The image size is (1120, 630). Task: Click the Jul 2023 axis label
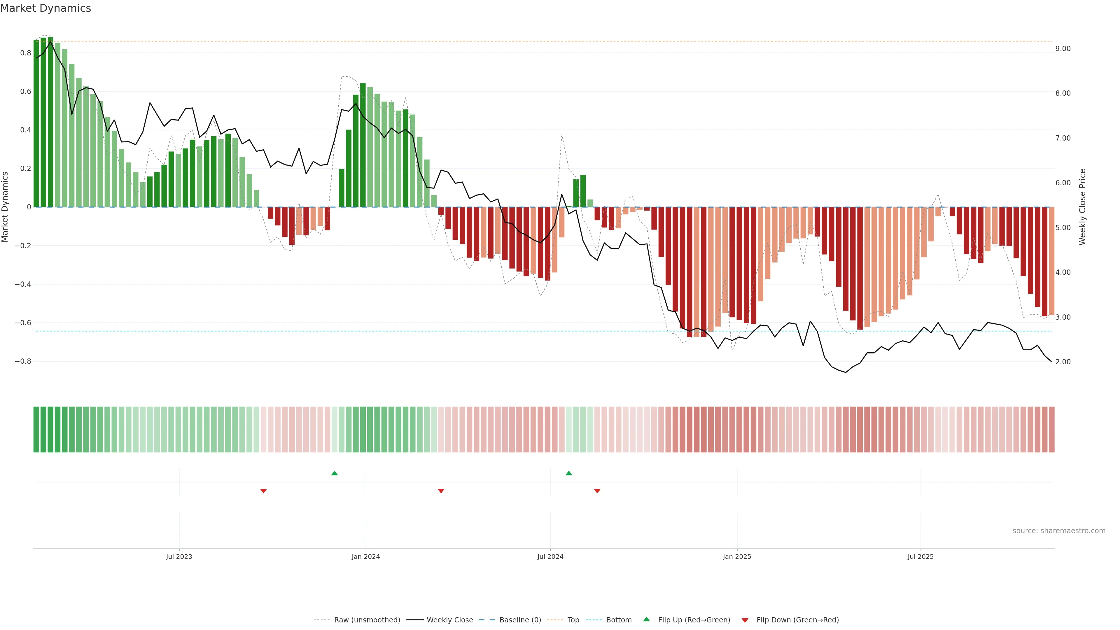[x=179, y=556]
